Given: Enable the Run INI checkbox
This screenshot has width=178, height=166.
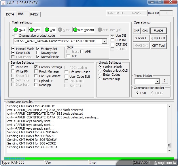Looking at the screenshot, I should [x=112, y=40].
